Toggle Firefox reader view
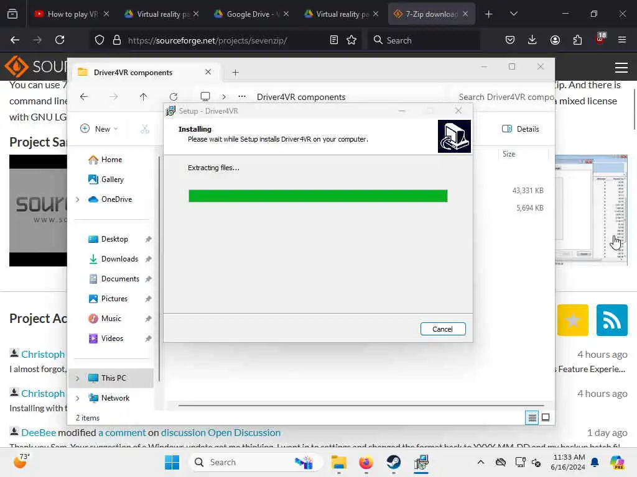The width and height of the screenshot is (637, 477). pos(334,40)
